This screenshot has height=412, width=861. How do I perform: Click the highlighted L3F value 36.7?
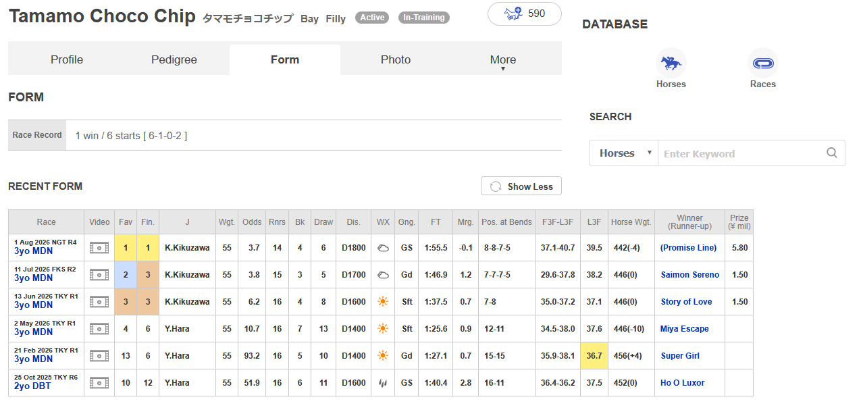pos(594,356)
